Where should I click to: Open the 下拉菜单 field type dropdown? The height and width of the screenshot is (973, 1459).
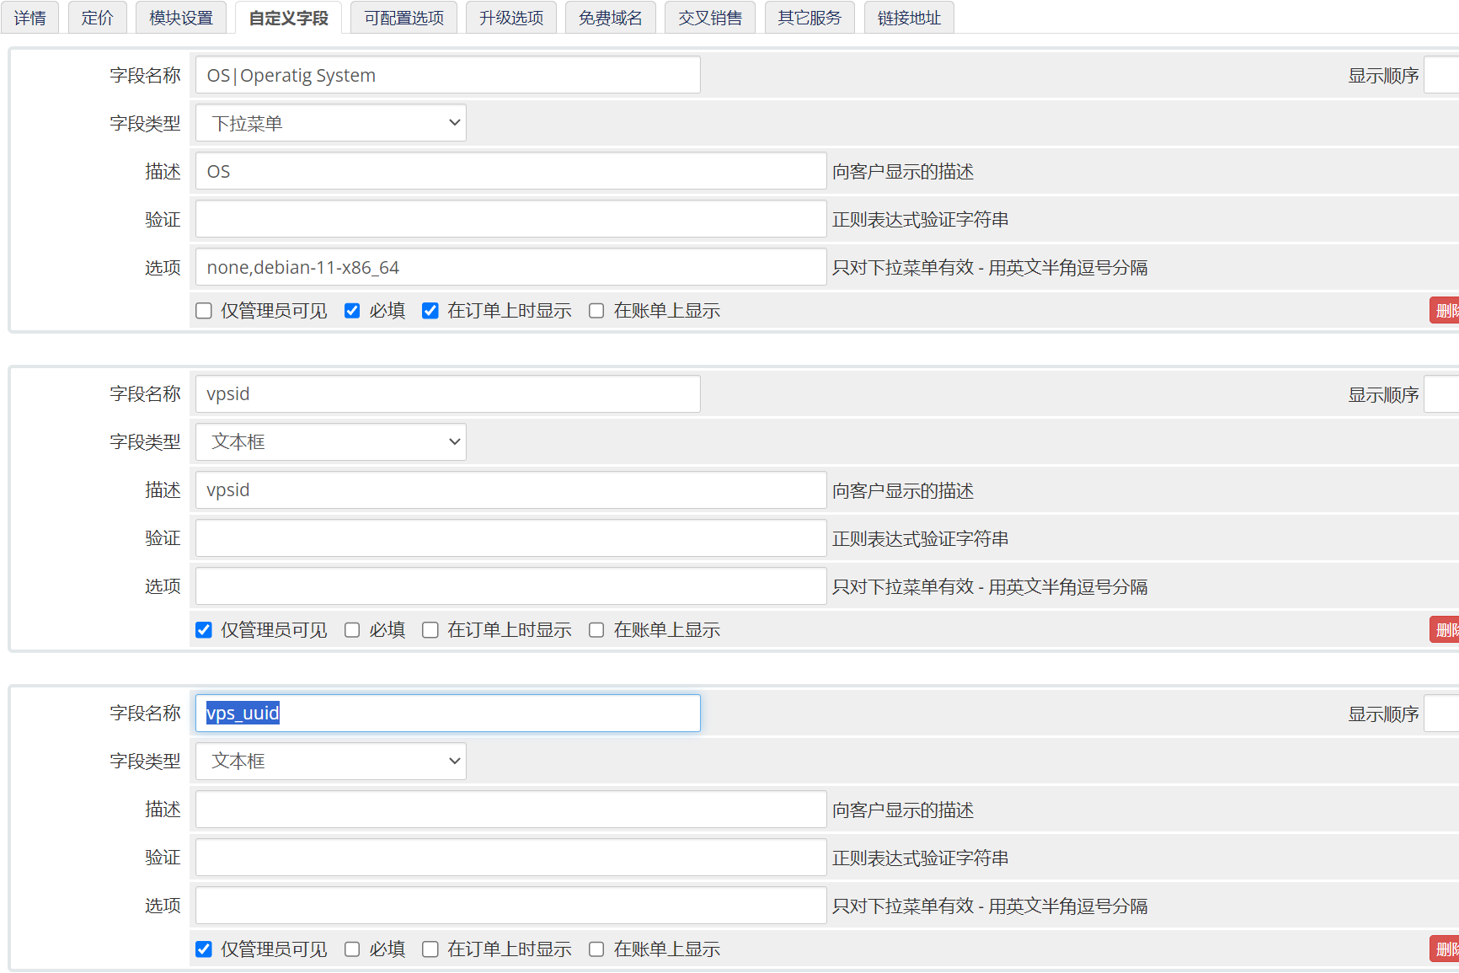click(x=331, y=123)
